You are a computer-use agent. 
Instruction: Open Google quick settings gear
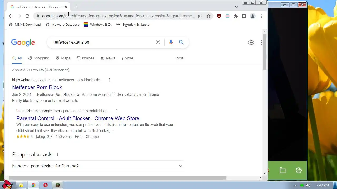[251, 43]
